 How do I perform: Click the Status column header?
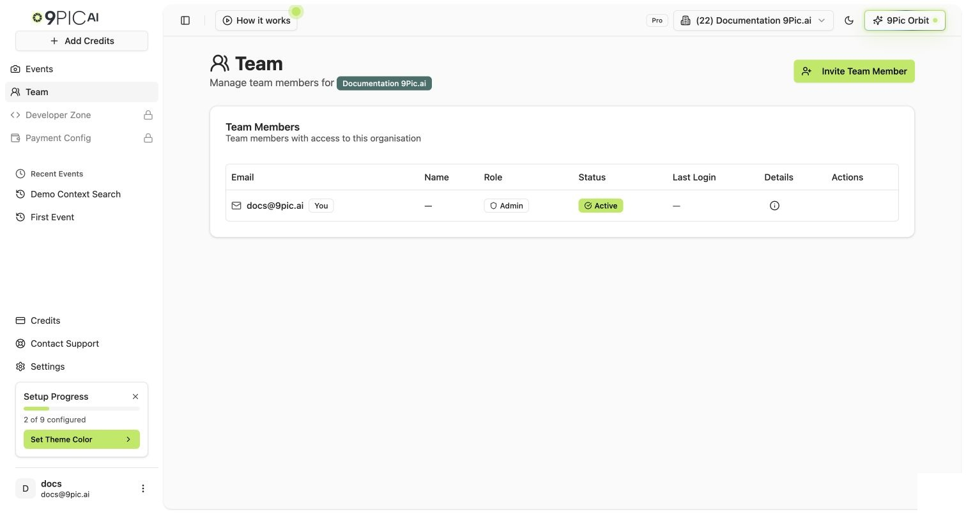[x=592, y=178]
